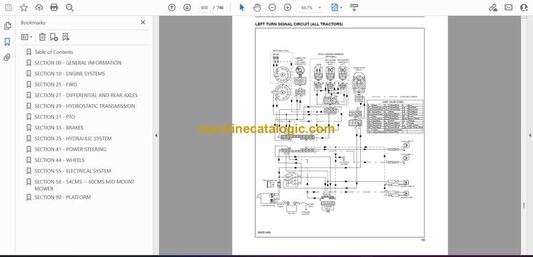Viewport: 533px width, 257px height.
Task: Go to the next page
Action: tap(187, 8)
